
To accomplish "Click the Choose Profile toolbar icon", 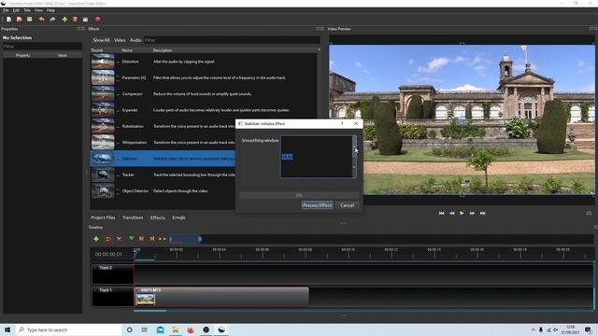I will [x=75, y=19].
